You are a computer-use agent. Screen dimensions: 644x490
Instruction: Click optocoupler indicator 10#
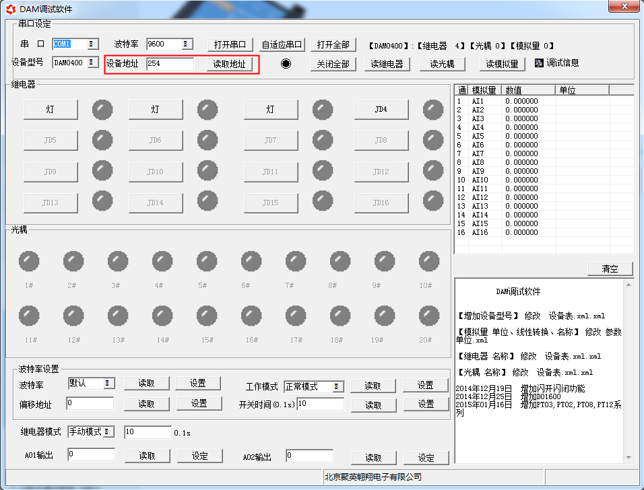(x=429, y=261)
